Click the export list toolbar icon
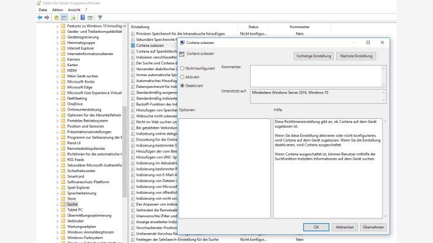The image size is (433, 243). [73, 18]
